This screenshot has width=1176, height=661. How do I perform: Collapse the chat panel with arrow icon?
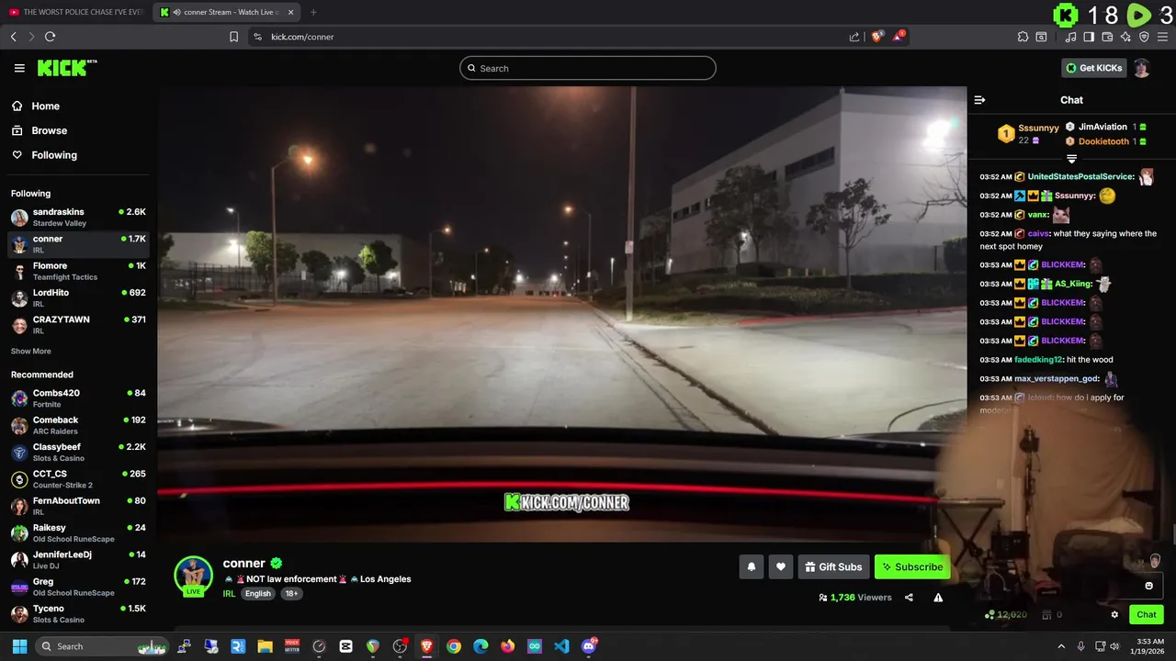coord(979,100)
